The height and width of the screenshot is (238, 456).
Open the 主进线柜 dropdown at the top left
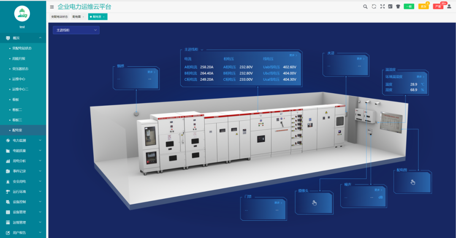tap(76, 30)
